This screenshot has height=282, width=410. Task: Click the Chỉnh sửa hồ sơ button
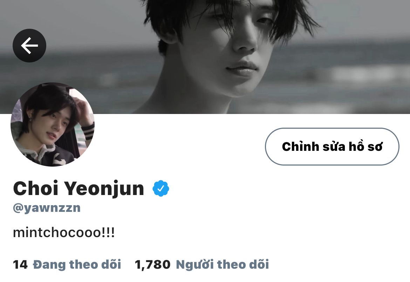coord(332,147)
